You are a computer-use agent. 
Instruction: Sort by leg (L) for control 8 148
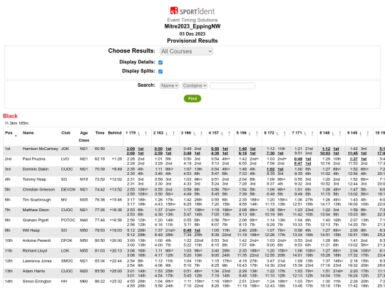pos(333,133)
